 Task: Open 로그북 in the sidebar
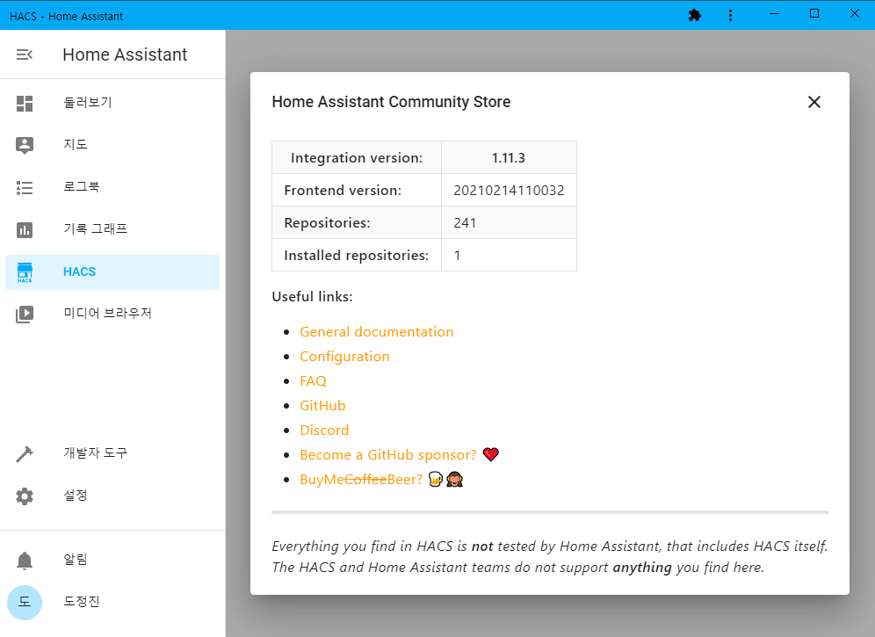click(x=112, y=187)
